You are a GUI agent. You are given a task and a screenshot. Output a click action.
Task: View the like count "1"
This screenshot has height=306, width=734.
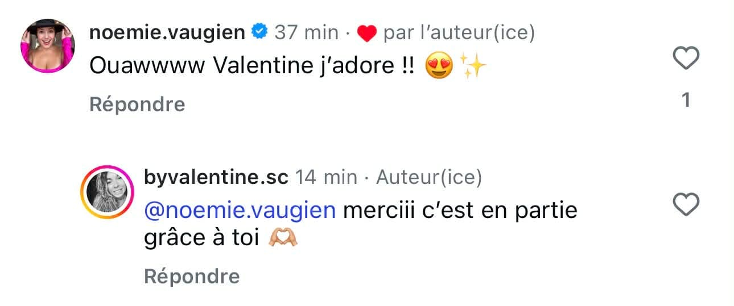[686, 100]
